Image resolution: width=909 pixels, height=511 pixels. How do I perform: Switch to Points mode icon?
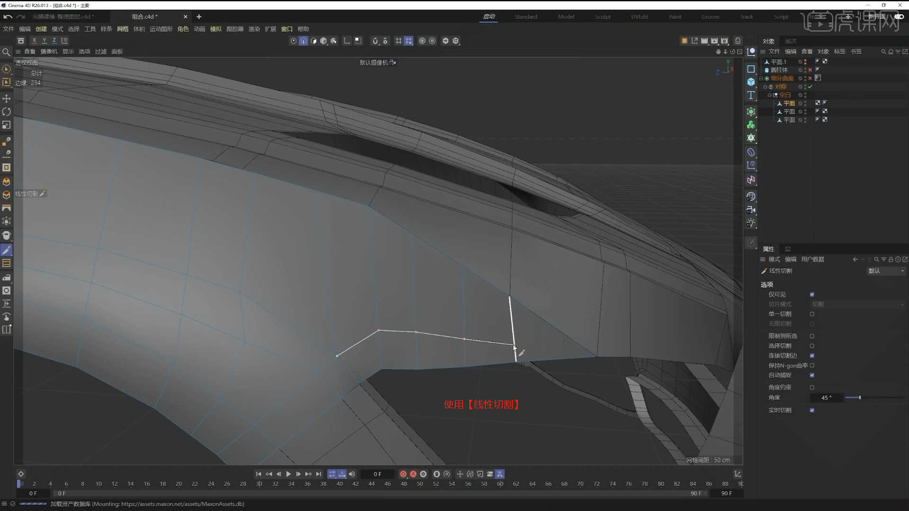click(294, 41)
